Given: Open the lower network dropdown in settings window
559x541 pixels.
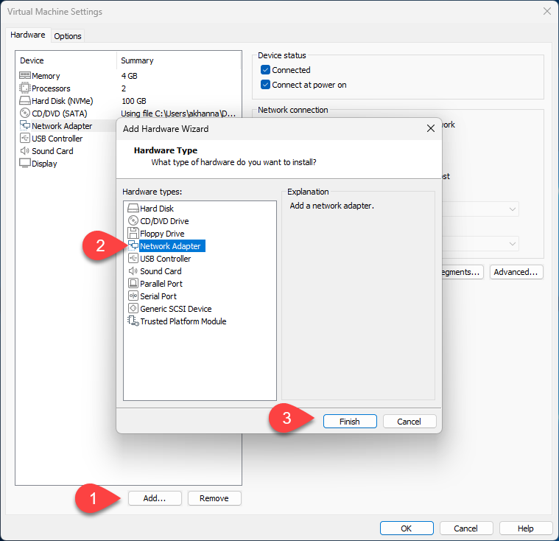Looking at the screenshot, I should pos(480,244).
